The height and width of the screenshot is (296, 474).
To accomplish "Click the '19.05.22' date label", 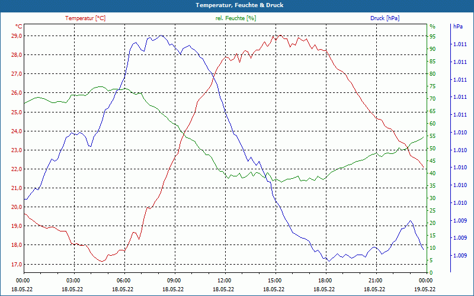I will pos(425,289).
